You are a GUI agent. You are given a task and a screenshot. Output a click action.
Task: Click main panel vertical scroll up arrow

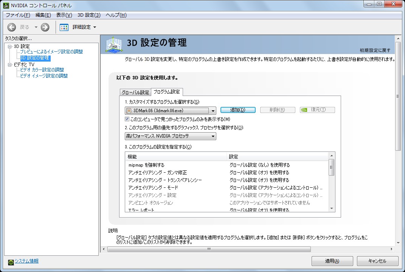[398, 39]
